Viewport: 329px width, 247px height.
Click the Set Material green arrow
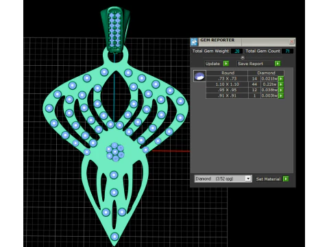tap(286, 179)
